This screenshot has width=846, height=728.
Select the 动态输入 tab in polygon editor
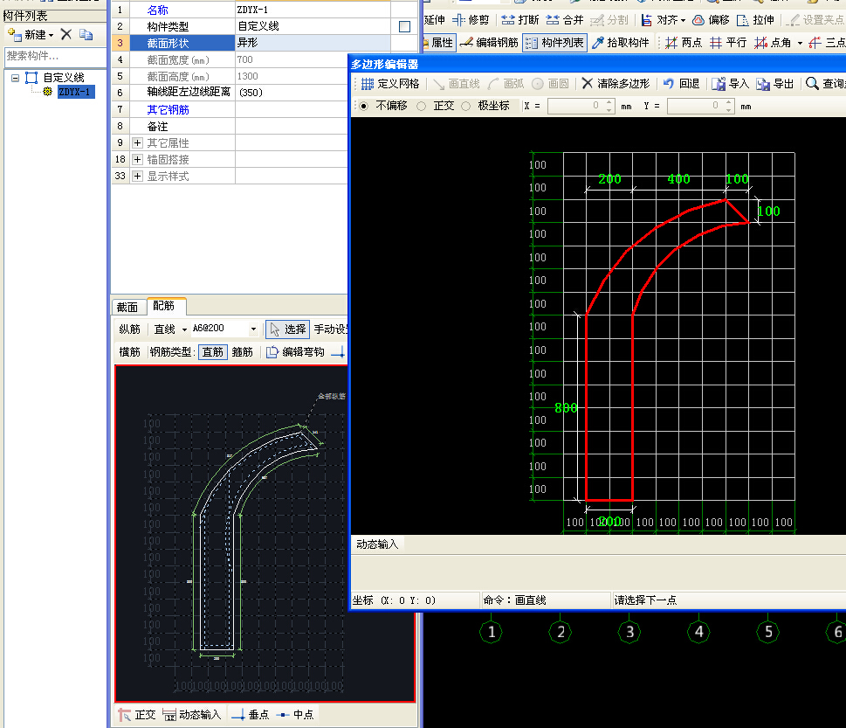pos(377,544)
